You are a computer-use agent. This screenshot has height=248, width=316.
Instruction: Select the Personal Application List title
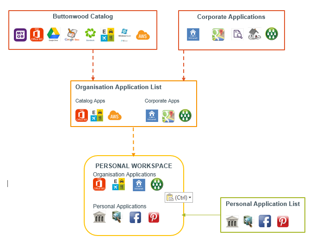pos(263,204)
